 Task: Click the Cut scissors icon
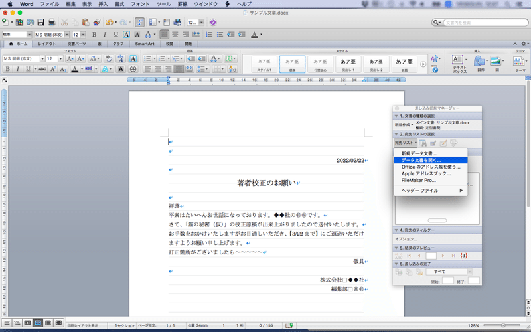[64, 23]
